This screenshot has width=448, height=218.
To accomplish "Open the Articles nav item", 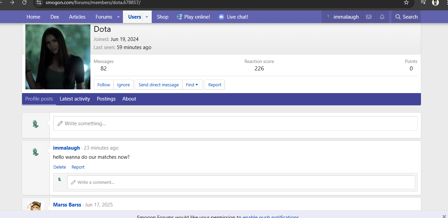I will (77, 17).
